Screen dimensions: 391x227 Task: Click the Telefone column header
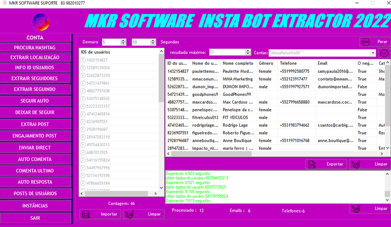(296, 63)
